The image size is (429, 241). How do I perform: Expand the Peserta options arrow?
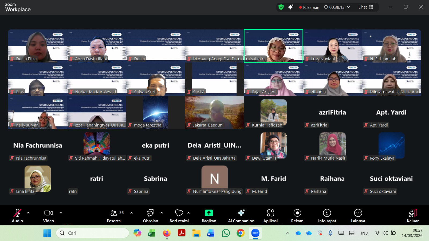point(131,213)
